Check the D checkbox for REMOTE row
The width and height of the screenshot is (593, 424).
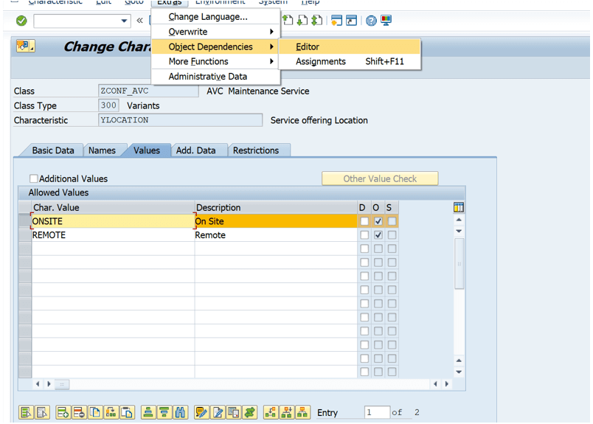pyautogui.click(x=364, y=235)
